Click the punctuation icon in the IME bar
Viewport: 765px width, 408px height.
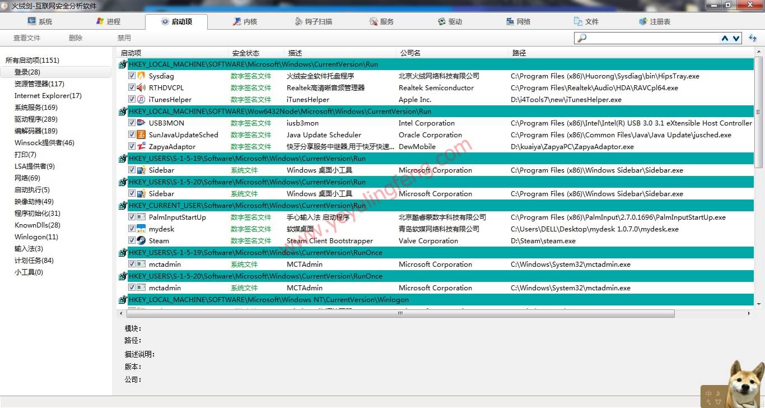(x=709, y=401)
